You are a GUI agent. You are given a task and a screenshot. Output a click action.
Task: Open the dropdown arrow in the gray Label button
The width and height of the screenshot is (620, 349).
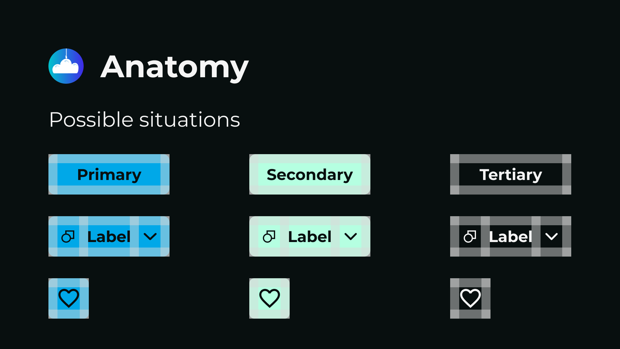tap(552, 236)
